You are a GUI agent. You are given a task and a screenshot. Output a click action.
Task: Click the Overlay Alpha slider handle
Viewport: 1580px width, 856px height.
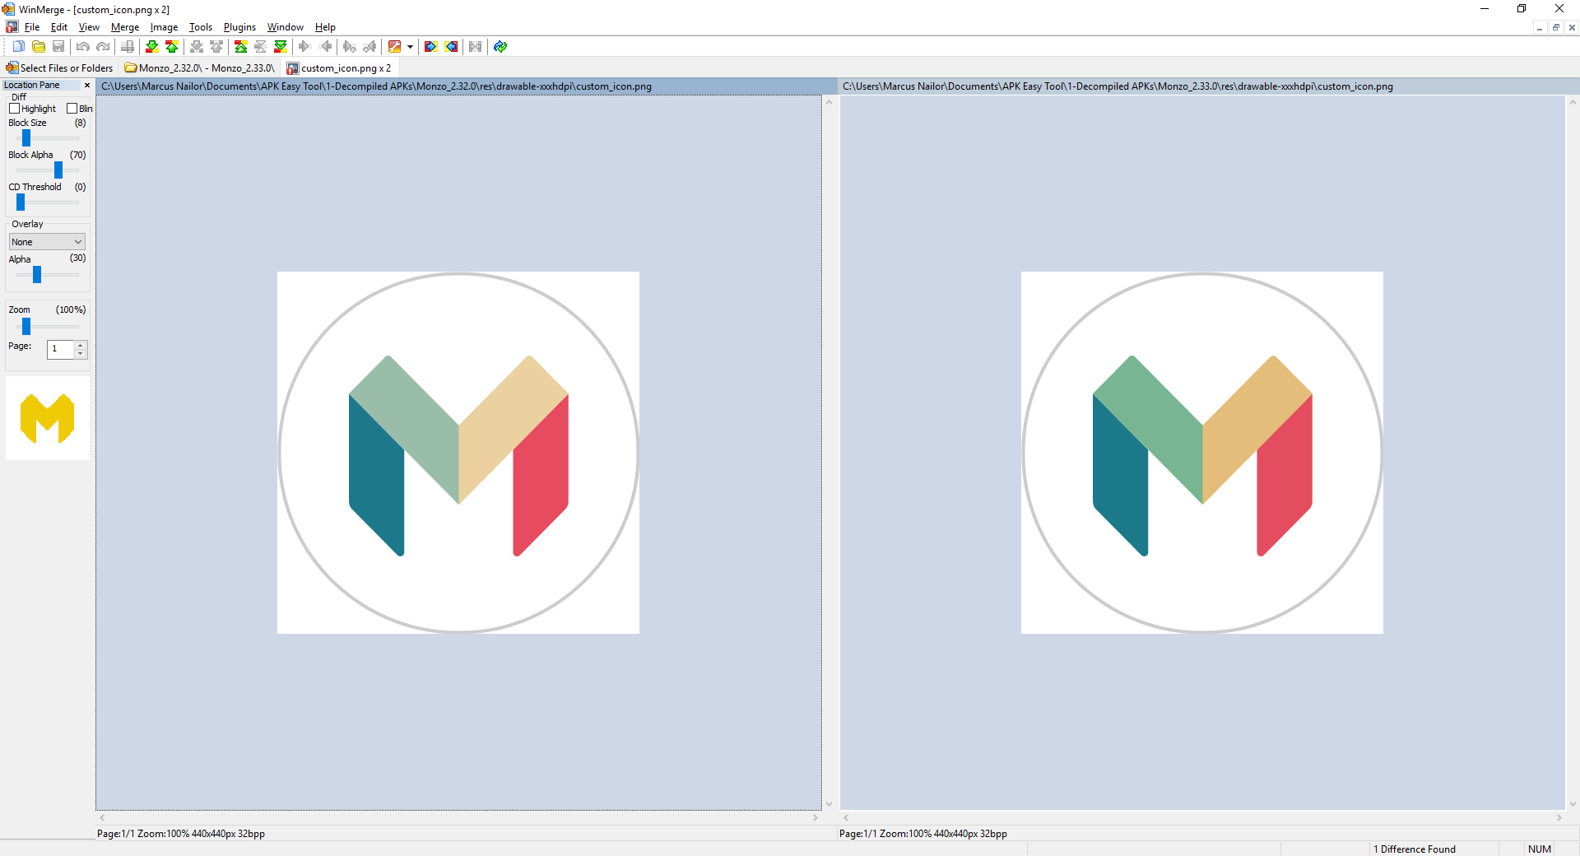[x=37, y=274]
